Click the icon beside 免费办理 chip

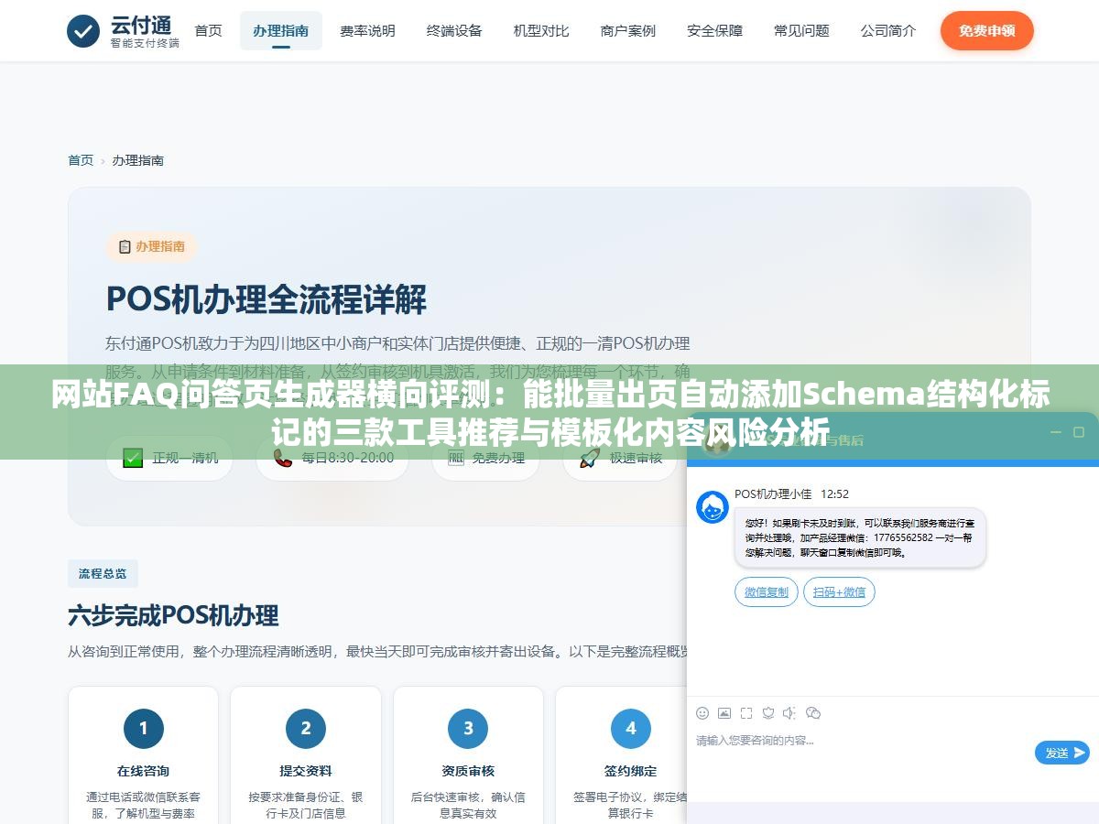(456, 458)
